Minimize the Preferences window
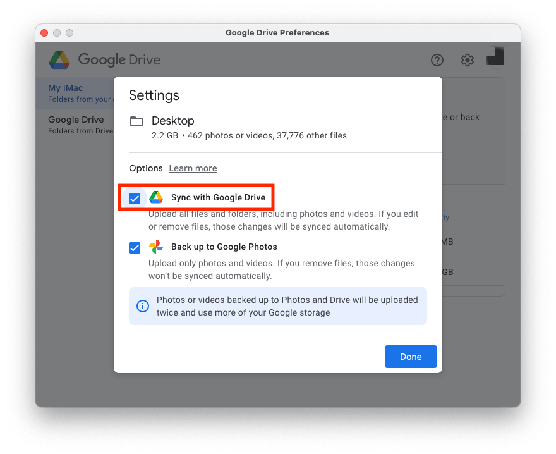This screenshot has width=556, height=454. (x=57, y=33)
